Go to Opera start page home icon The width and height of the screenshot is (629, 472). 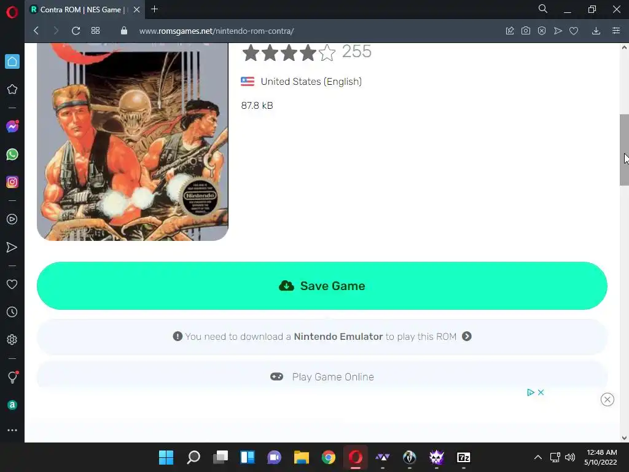pyautogui.click(x=12, y=61)
